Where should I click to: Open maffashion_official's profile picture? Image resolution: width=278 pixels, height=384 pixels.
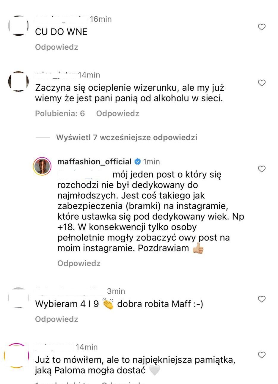point(42,166)
